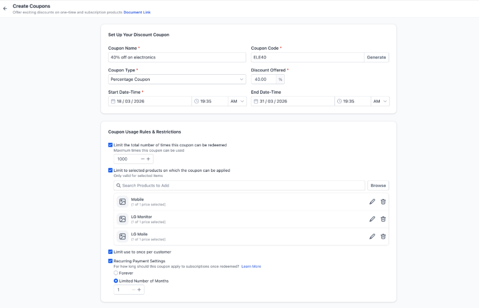The image size is (479, 308).
Task: Open the Start Date calendar picker icon
Action: [x=113, y=102]
